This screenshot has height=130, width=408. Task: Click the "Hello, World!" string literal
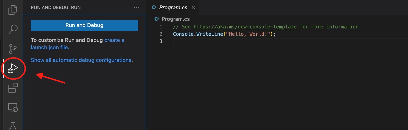[248, 34]
